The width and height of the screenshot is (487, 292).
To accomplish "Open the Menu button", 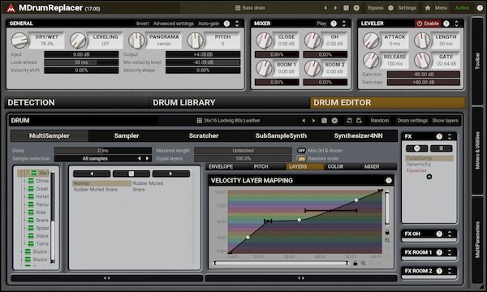I will click(x=441, y=8).
